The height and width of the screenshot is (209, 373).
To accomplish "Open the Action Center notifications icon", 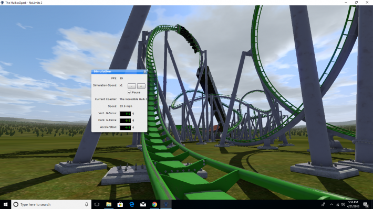I will [366, 204].
